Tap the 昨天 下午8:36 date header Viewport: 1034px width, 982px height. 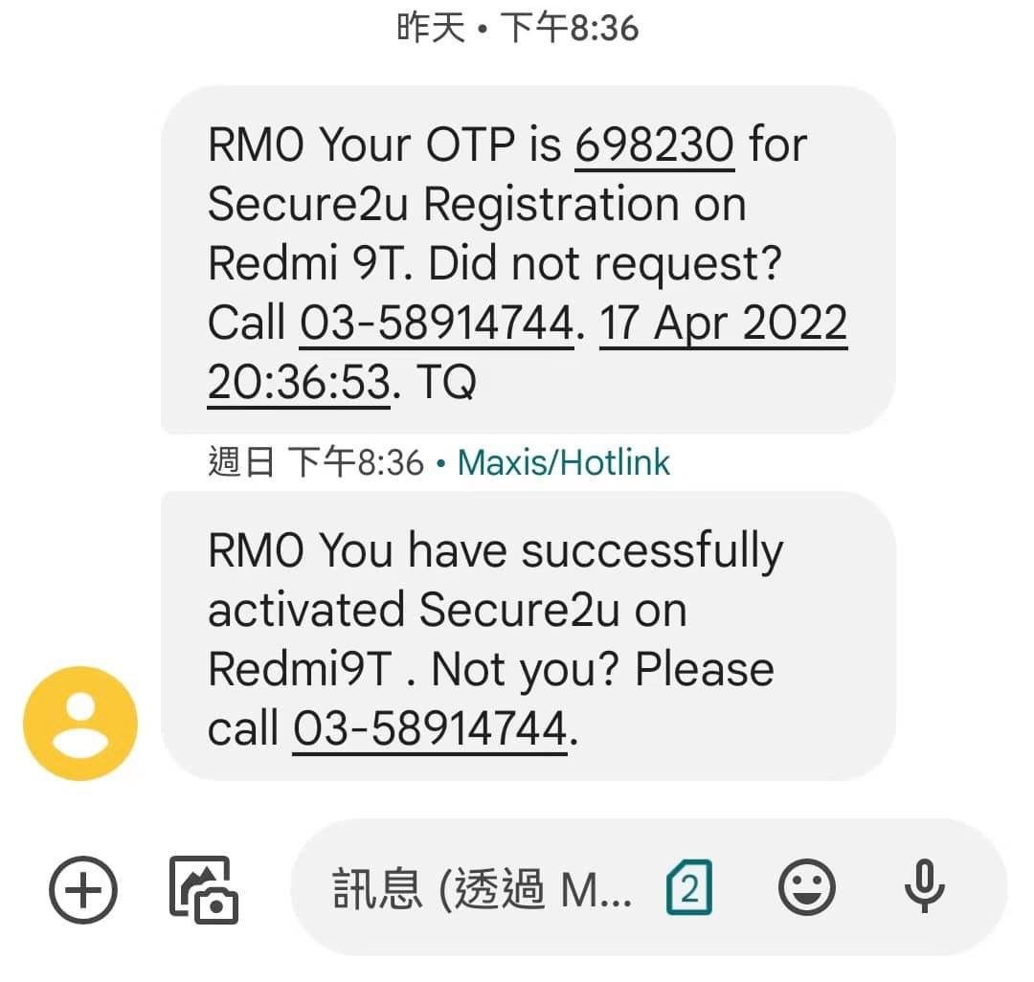[x=518, y=29]
